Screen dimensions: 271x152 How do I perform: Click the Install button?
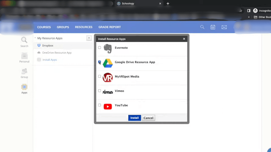point(134,118)
